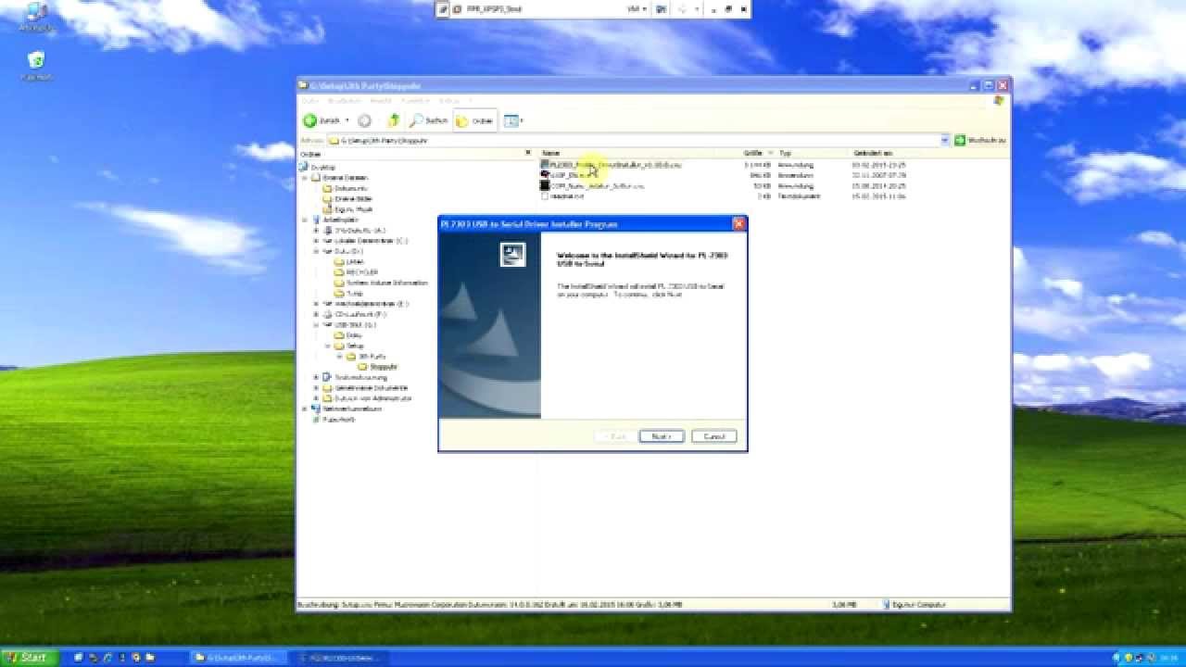Viewport: 1186px width, 667px height.
Task: Collapse the Data (D:) drive node
Action: point(316,251)
